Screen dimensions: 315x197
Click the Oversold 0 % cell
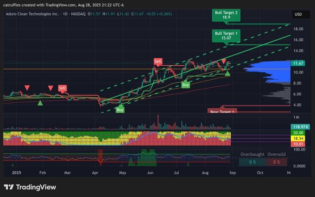(x=276, y=162)
